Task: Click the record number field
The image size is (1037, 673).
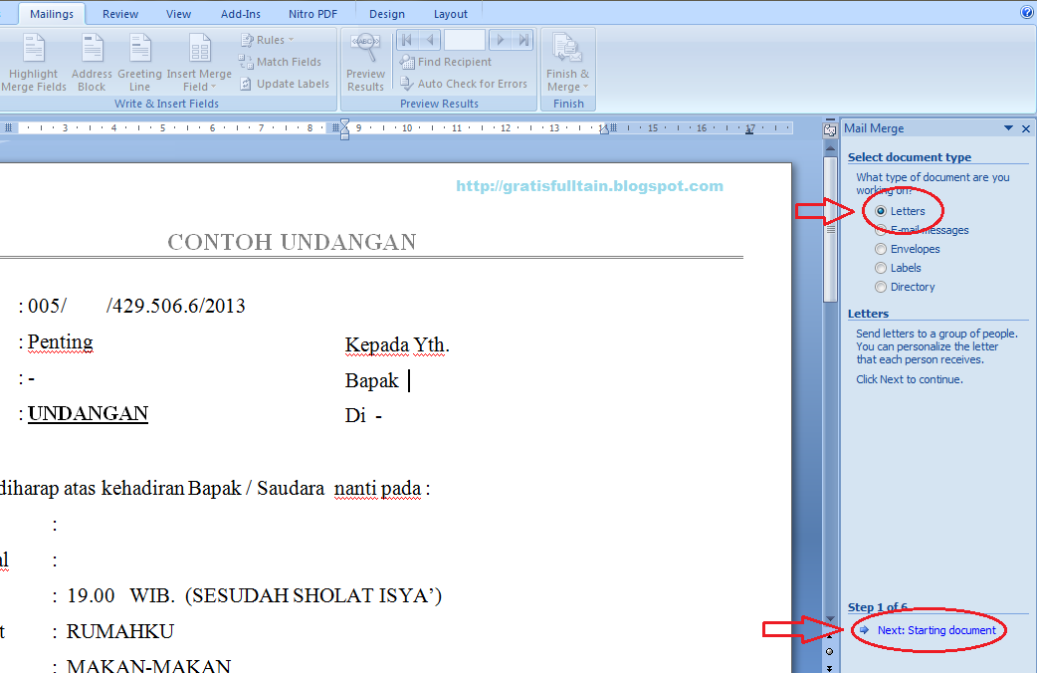Action: 465,40
